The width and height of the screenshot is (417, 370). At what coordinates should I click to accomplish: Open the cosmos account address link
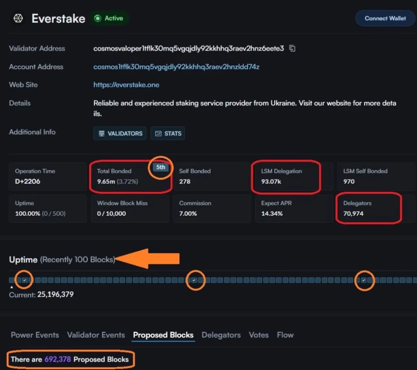[176, 67]
